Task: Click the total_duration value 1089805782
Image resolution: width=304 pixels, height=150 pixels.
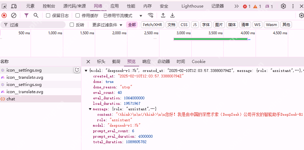Action: click(x=136, y=142)
